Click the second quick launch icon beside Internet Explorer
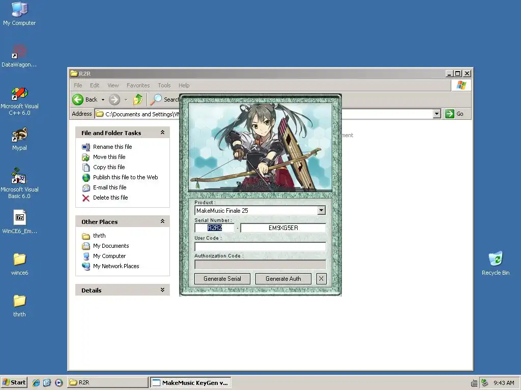 [47, 383]
